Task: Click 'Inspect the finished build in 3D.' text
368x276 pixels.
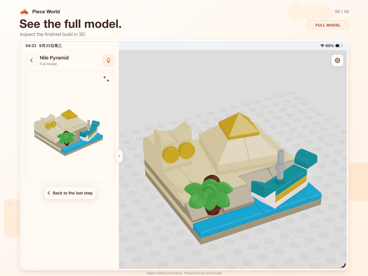Action: (53, 34)
